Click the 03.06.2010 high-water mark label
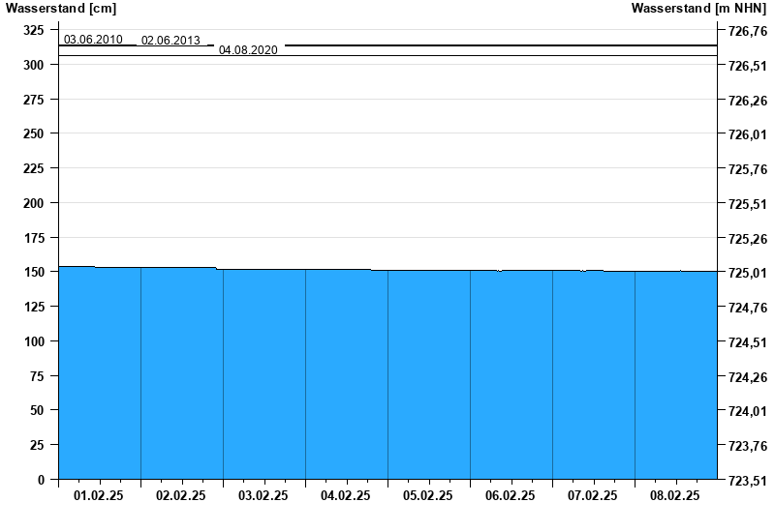Image resolution: width=775 pixels, height=532 pixels. 93,40
